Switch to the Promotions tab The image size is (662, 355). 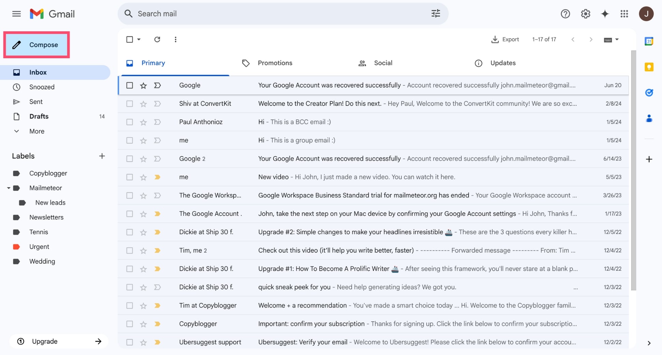click(x=275, y=63)
